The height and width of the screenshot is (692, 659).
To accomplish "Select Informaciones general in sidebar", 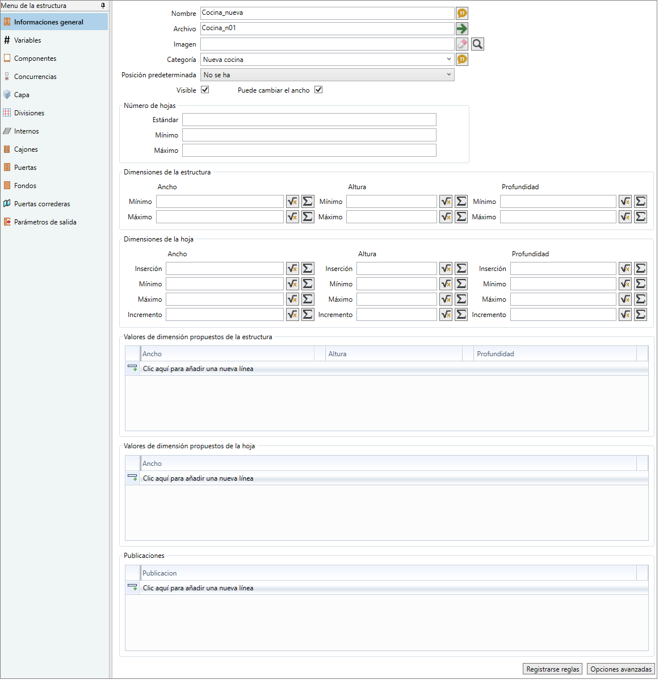I will click(54, 22).
